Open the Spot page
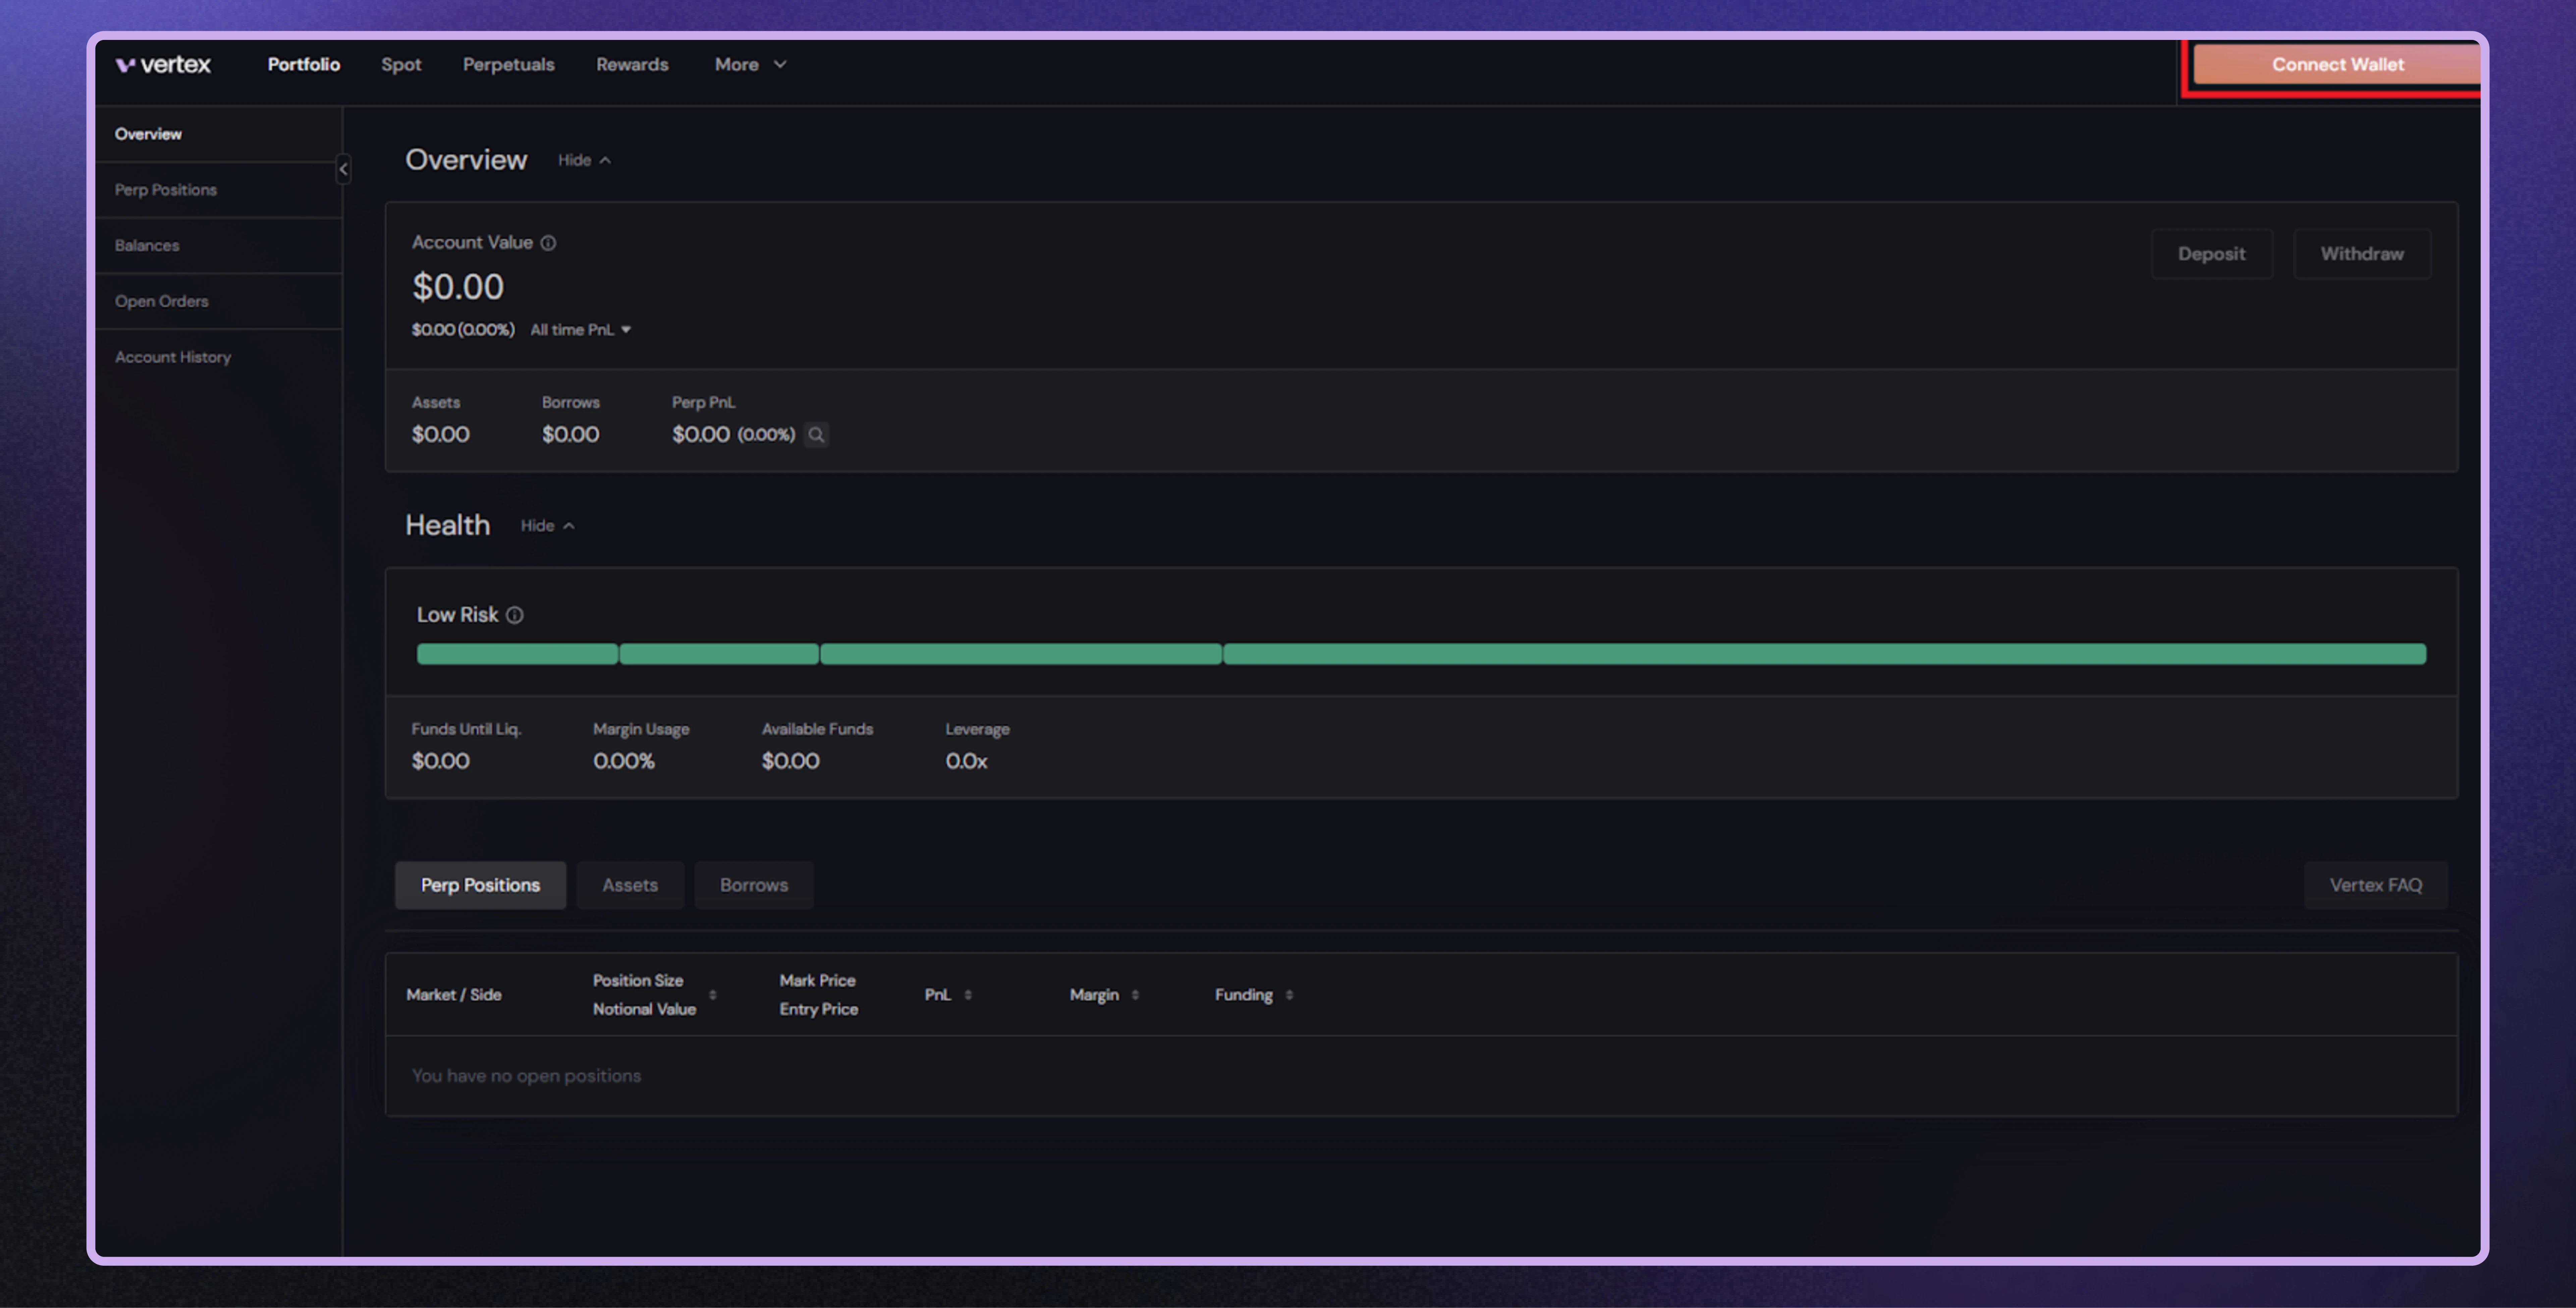The height and width of the screenshot is (1308, 2576). click(401, 65)
